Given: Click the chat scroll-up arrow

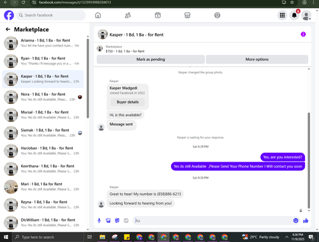Looking at the screenshot, I should click(309, 69).
